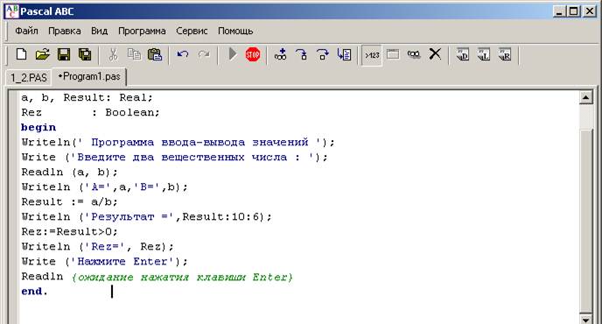This screenshot has width=602, height=324.
Task: Cut selection with the scissors icon
Action: pyautogui.click(x=113, y=54)
